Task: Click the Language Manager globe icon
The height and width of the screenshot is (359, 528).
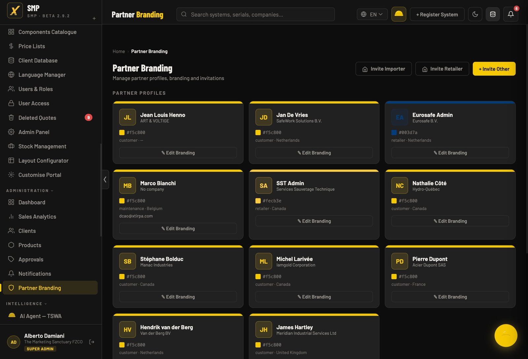Action: (11, 75)
